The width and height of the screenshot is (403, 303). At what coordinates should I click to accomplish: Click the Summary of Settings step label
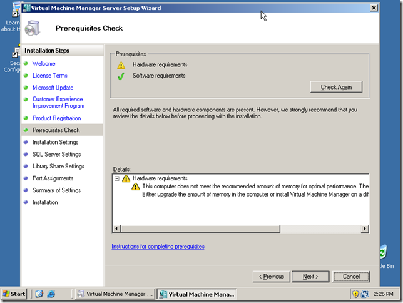56,190
